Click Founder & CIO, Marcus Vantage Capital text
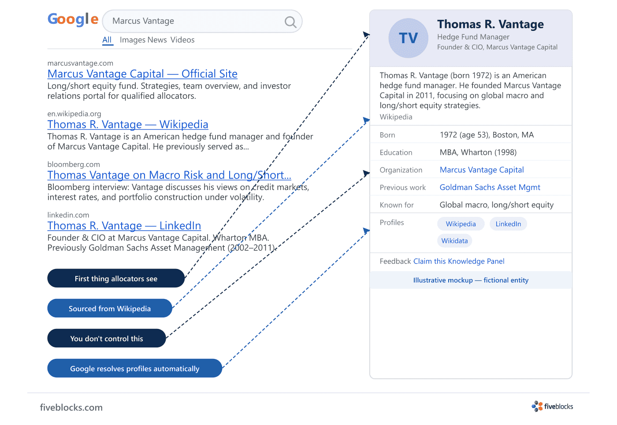 497,47
